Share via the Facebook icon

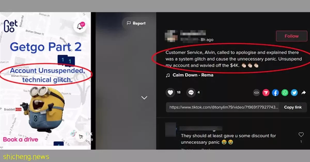[275, 93]
